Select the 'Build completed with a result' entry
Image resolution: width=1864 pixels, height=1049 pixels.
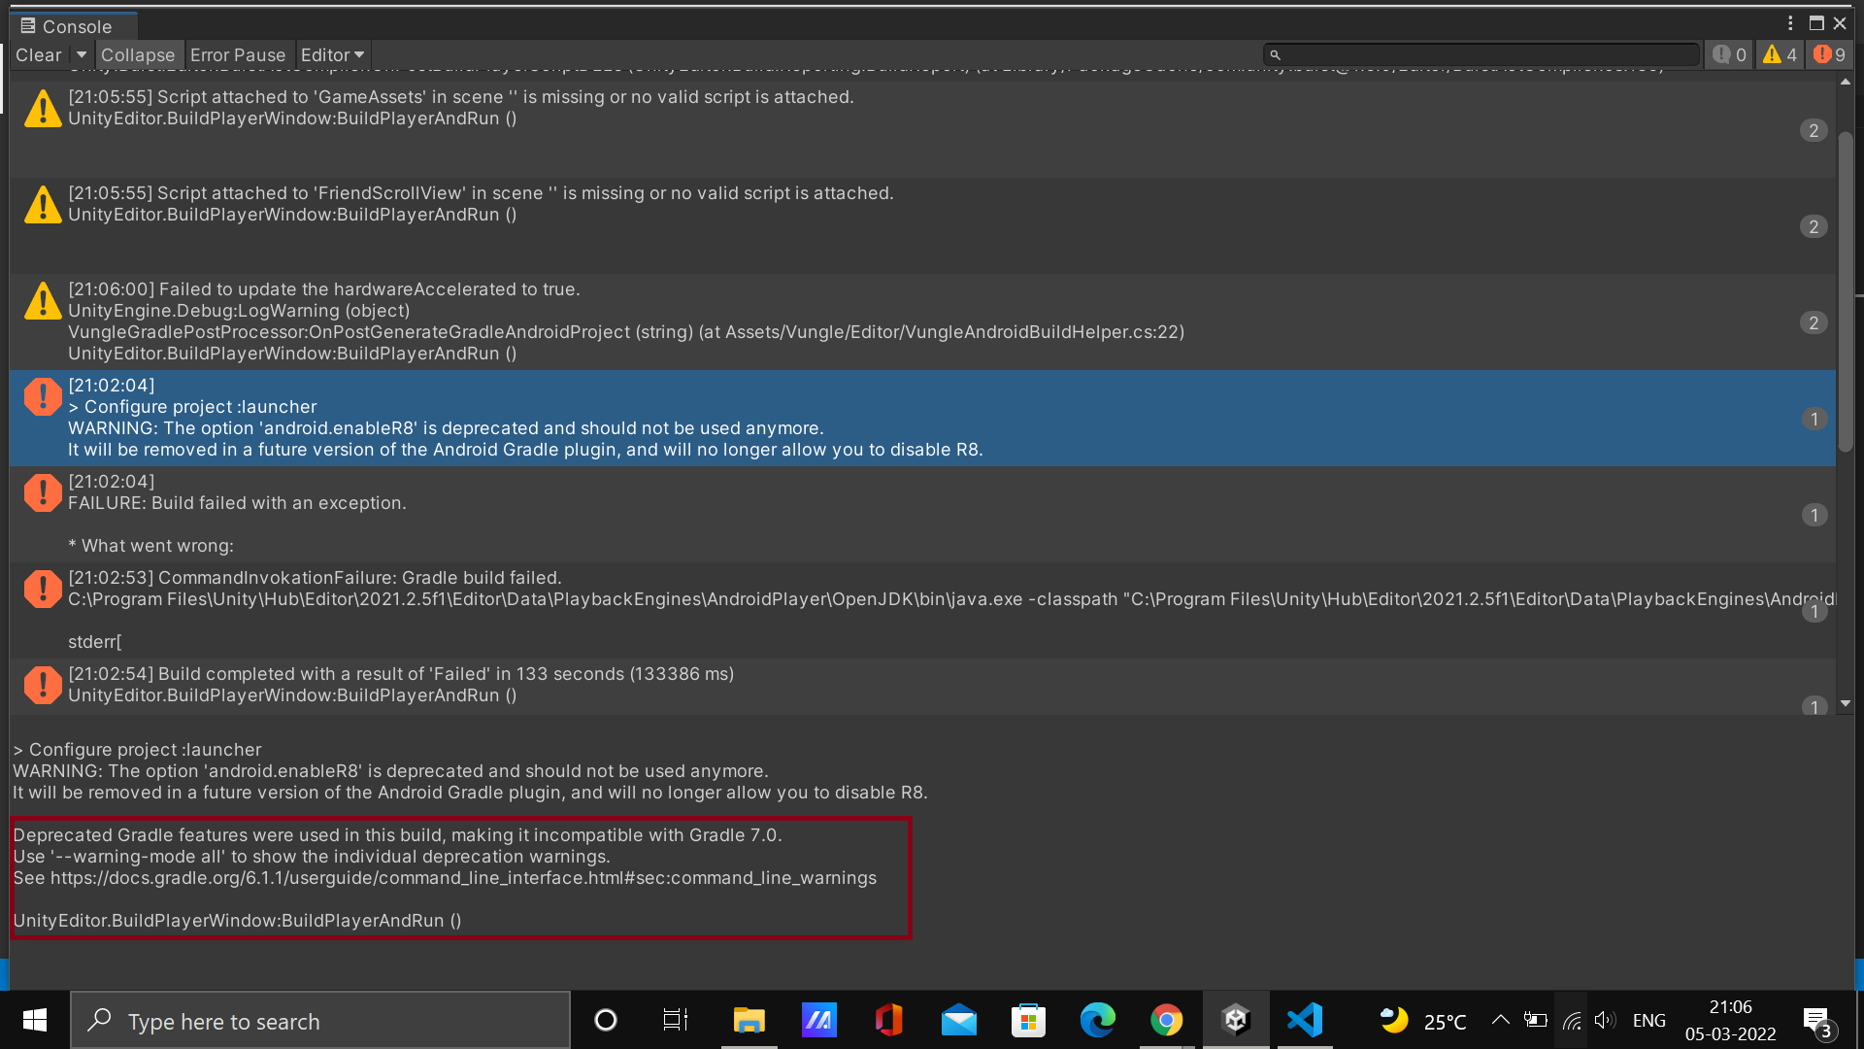click(922, 688)
